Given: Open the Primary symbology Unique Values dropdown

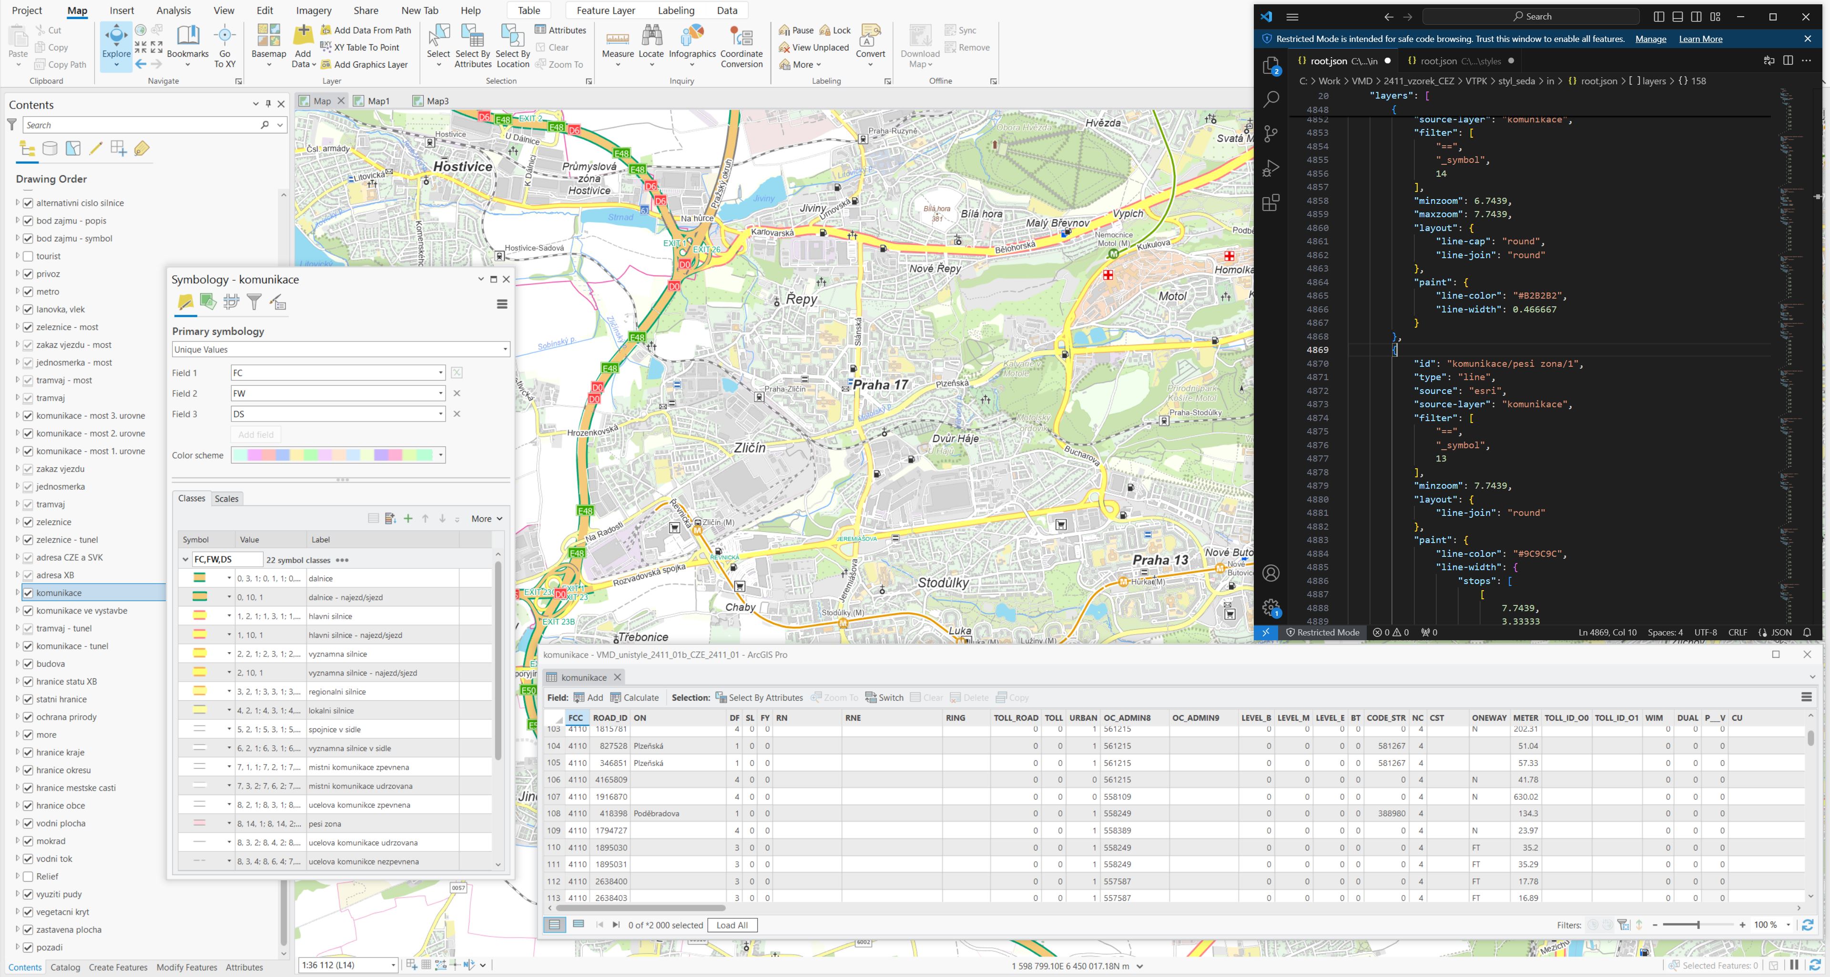Looking at the screenshot, I should point(340,349).
